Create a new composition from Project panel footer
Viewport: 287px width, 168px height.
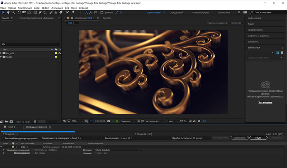[x=11, y=122]
